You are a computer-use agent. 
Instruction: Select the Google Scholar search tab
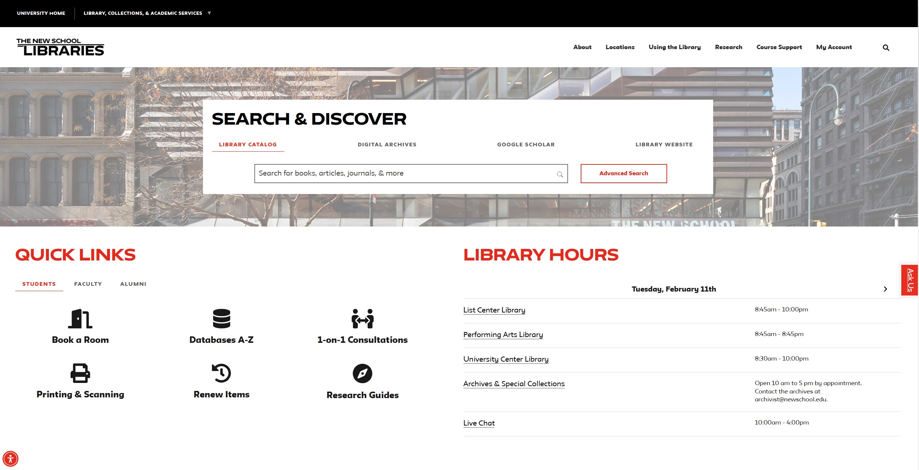(526, 145)
